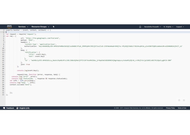Click the method 'POST' line
The height and width of the screenshot is (135, 190).
click(x=28, y=40)
